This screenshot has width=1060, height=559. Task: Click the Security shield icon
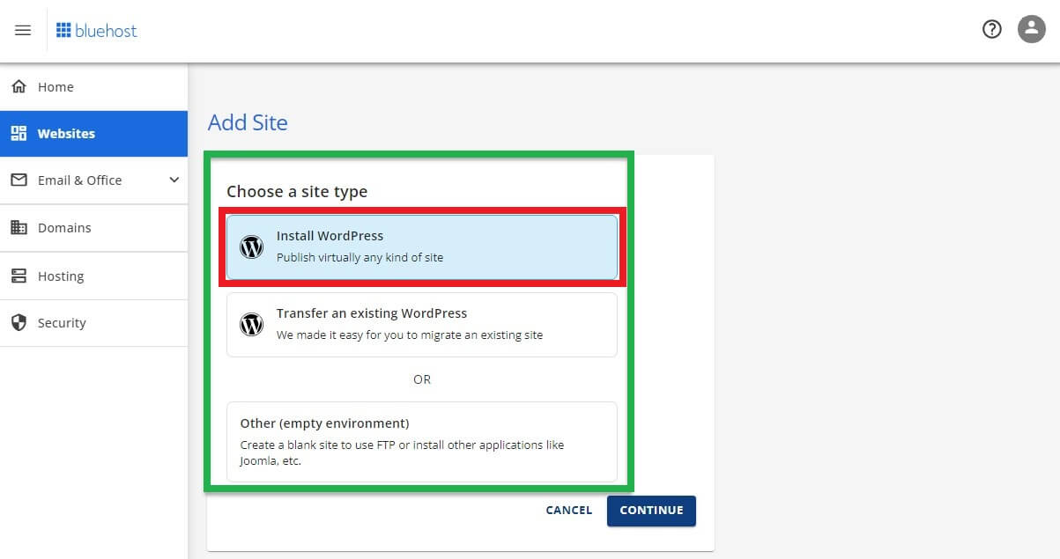(x=19, y=322)
